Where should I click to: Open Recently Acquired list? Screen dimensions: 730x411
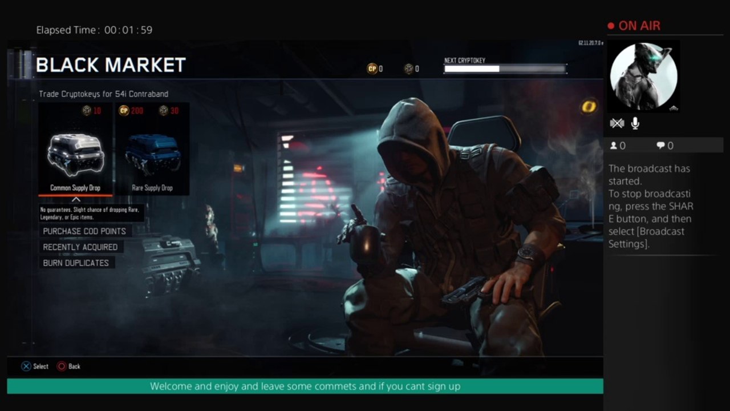pyautogui.click(x=80, y=247)
